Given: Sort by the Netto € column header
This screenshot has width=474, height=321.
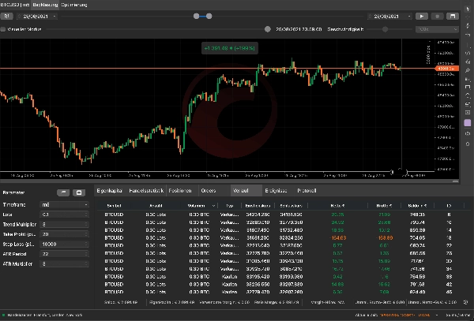Looking at the screenshot, I should pyautogui.click(x=337, y=206).
